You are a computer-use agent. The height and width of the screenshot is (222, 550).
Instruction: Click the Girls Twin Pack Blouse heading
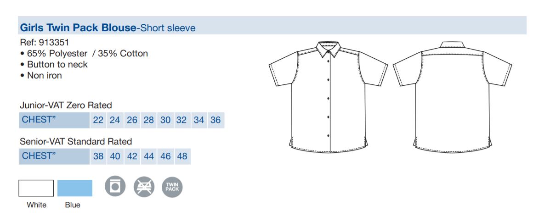coord(78,28)
